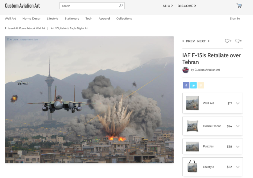Select Stationery in navigation bar
The width and height of the screenshot is (253, 178).
72,18
